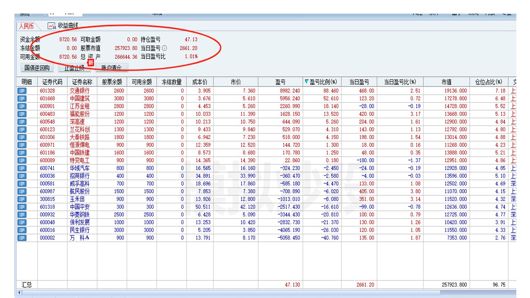The height and width of the screenshot is (298, 530).
Task: Sort by the 仓位占比(%) column header
Action: [x=489, y=82]
